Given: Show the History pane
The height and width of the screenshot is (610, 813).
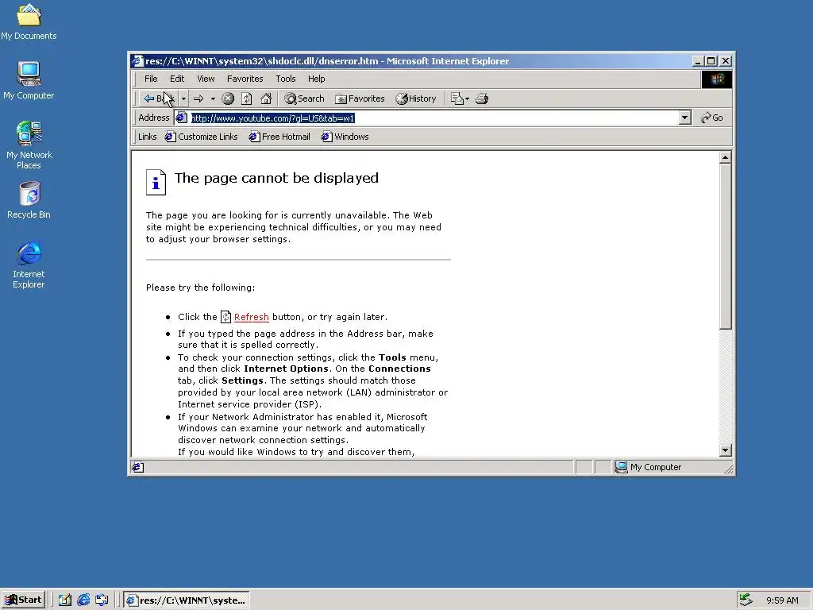Looking at the screenshot, I should tap(416, 98).
